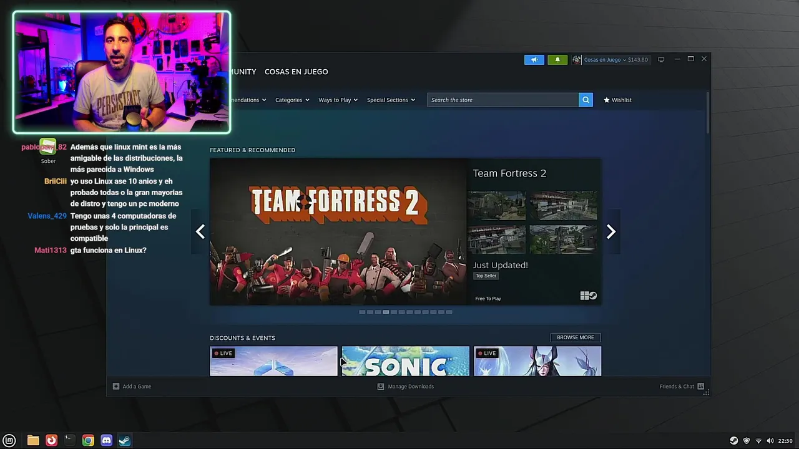Click the BROWSE MORE button
The image size is (799, 449).
coord(576,337)
